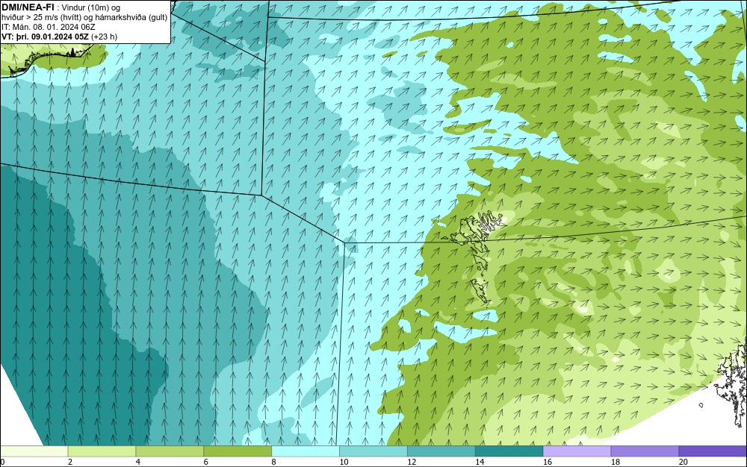Click the "Vindur (10m) og" text

pyautogui.click(x=91, y=7)
